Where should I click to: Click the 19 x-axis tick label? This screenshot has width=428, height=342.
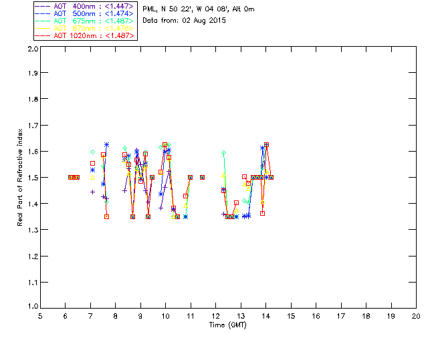pos(391,316)
